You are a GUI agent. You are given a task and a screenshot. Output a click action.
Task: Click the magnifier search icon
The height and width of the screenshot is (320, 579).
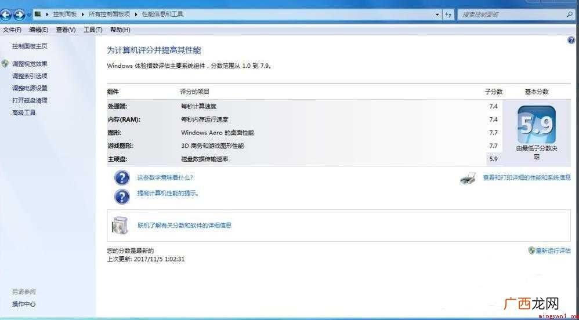[570, 14]
